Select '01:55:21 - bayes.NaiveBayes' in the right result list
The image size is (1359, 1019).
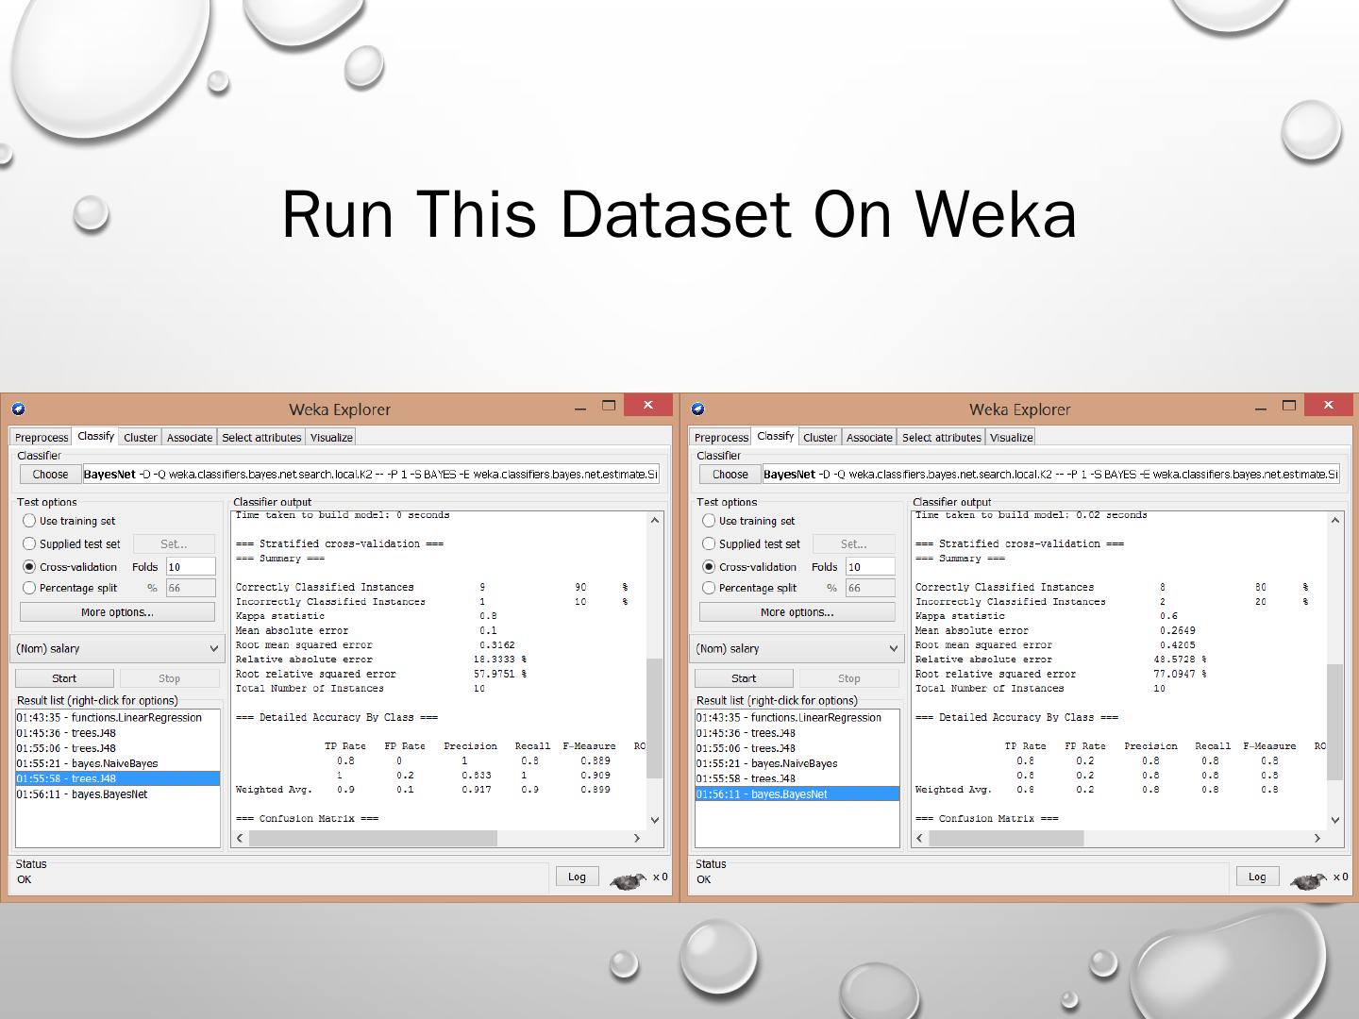(x=797, y=763)
